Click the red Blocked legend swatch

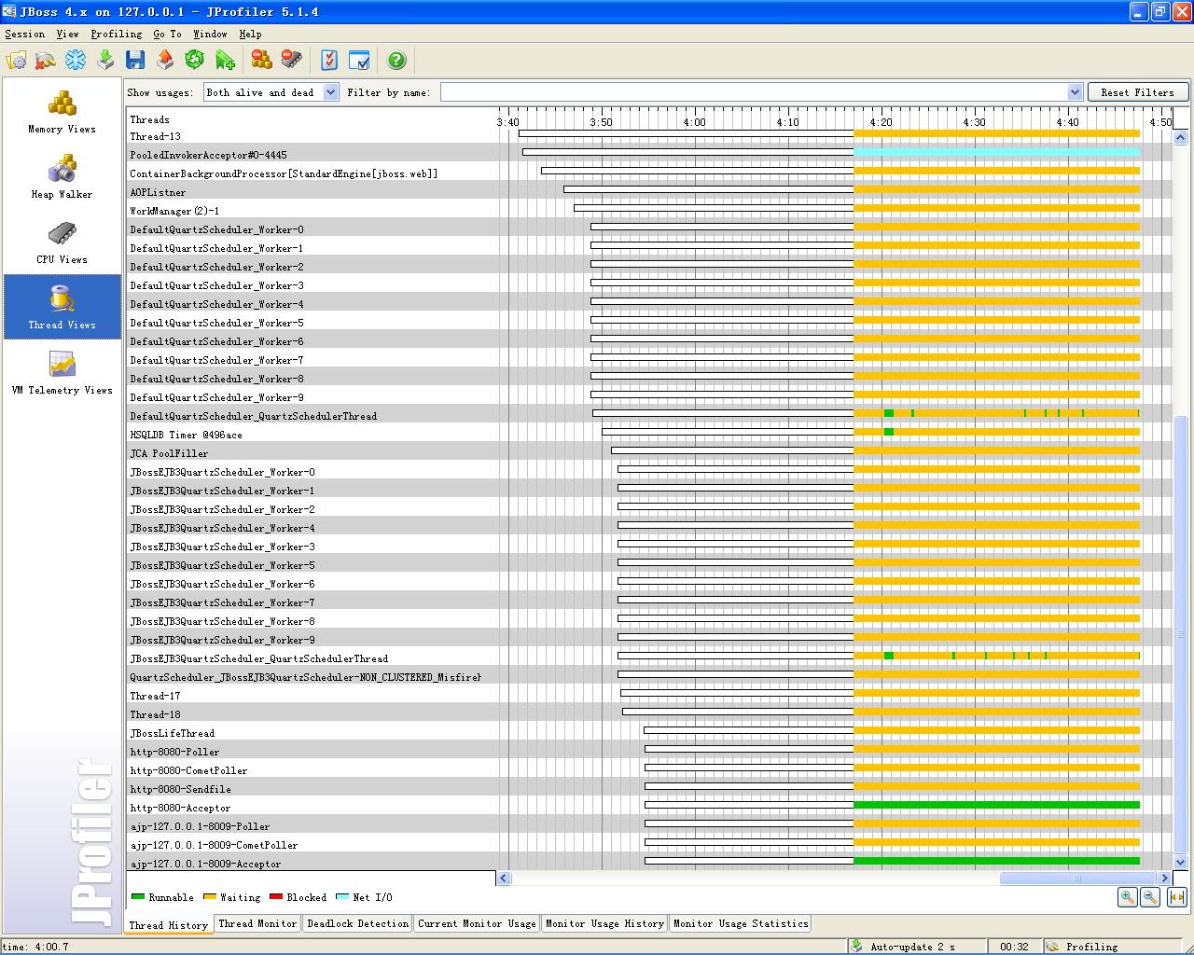click(276, 897)
